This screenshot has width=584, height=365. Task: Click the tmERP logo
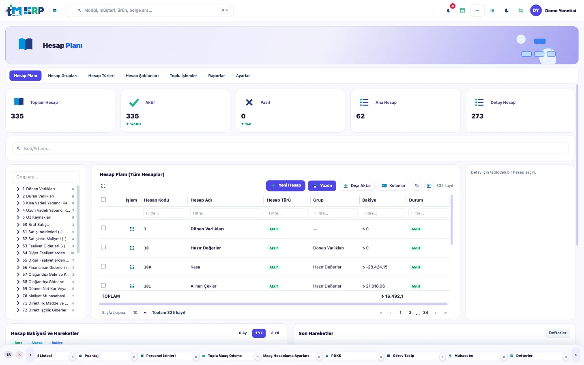tap(25, 11)
